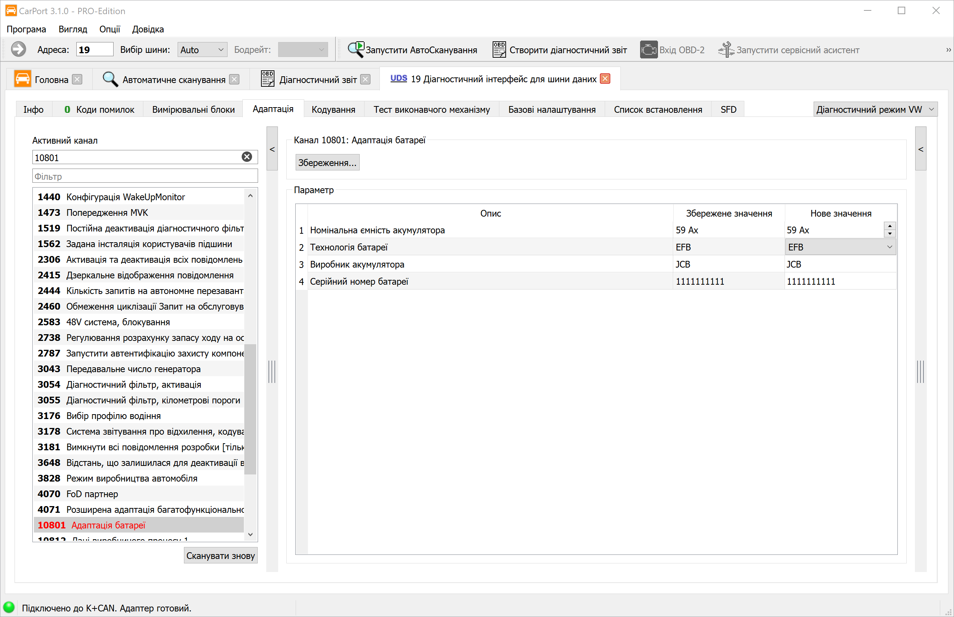This screenshot has width=954, height=617.
Task: Click the Збереження... button
Action: click(x=327, y=163)
